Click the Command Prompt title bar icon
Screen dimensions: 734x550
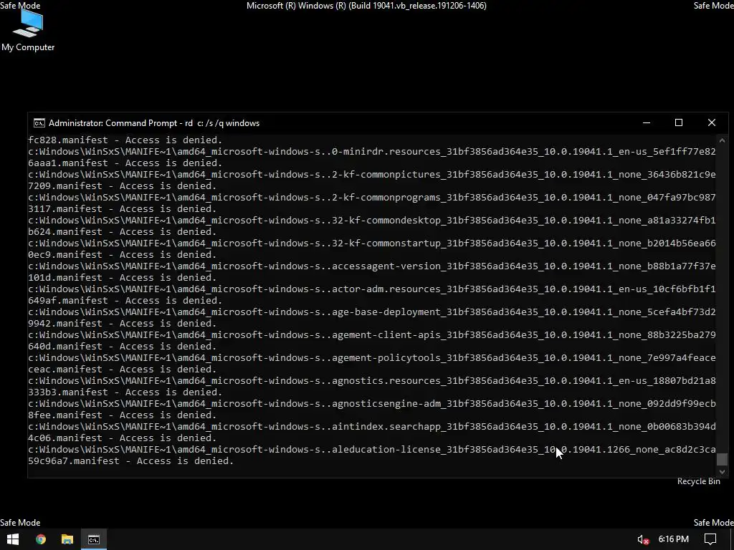click(39, 123)
